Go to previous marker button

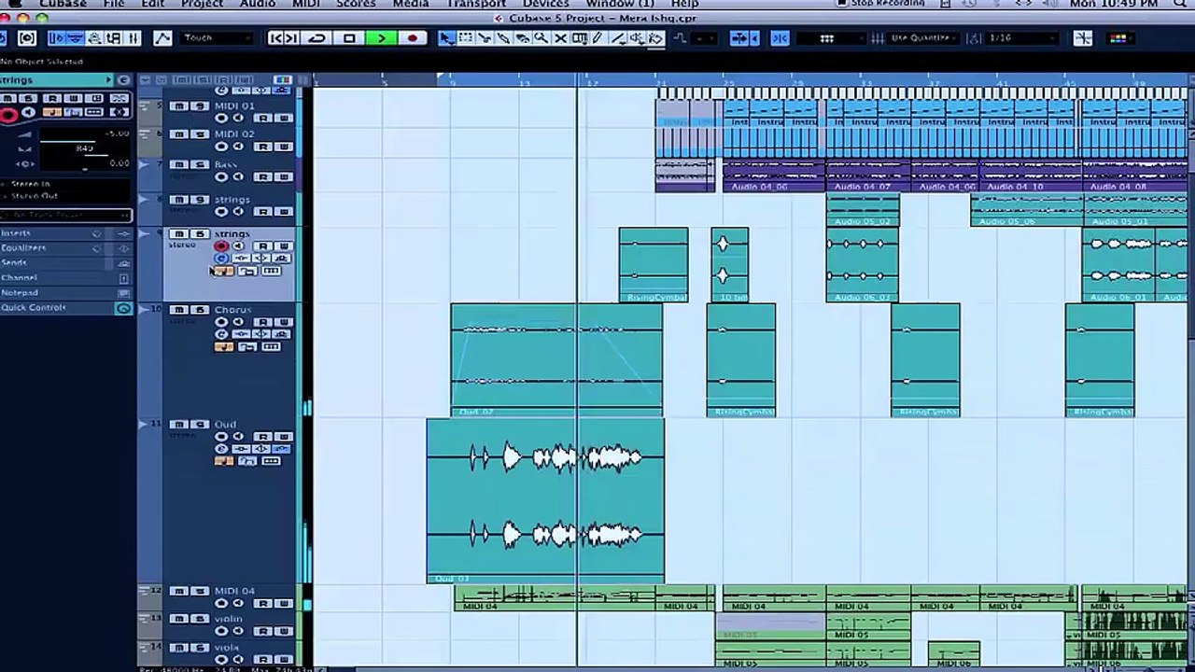point(275,38)
